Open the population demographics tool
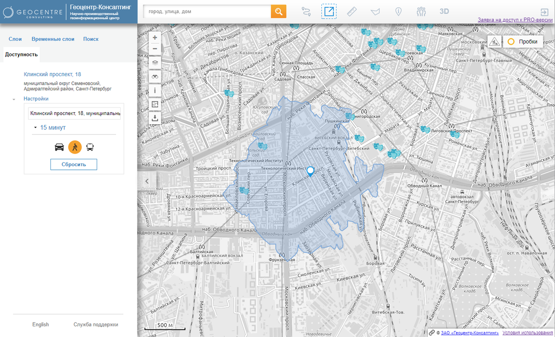555x337 pixels. click(421, 12)
